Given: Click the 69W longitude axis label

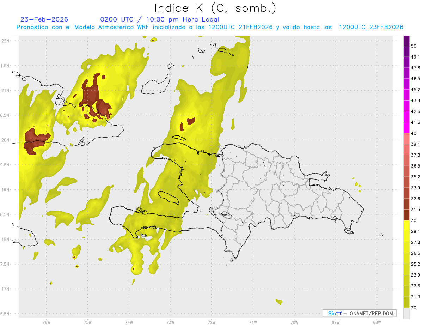Looking at the screenshot, I should point(336,322).
